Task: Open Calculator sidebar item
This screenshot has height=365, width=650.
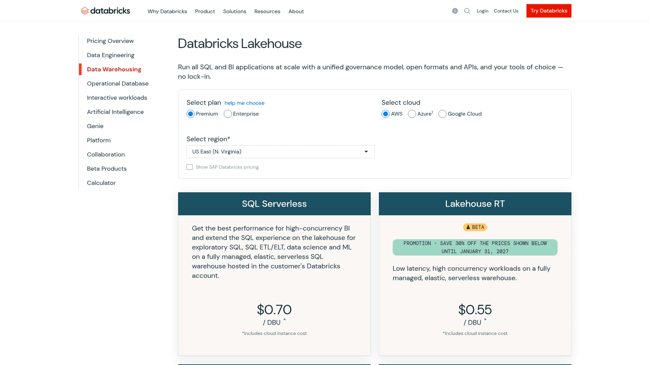Action: 101,183
